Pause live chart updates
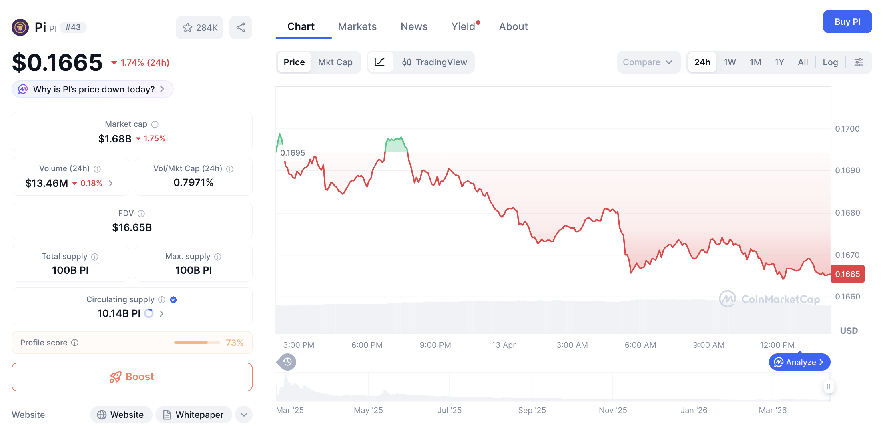Image resolution: width=883 pixels, height=429 pixels. pos(828,387)
